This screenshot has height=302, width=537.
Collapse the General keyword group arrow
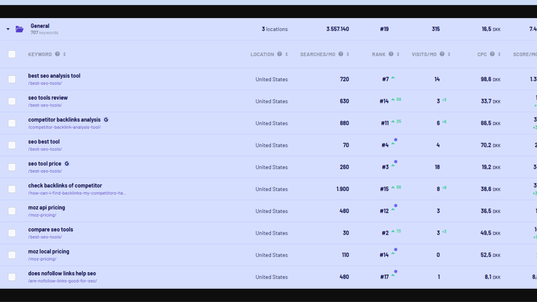(x=8, y=29)
